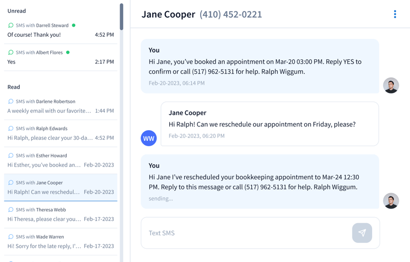Click the chat bubble icon beside Albert Flores
Viewport: 410px width, 262px height.
(x=11, y=52)
